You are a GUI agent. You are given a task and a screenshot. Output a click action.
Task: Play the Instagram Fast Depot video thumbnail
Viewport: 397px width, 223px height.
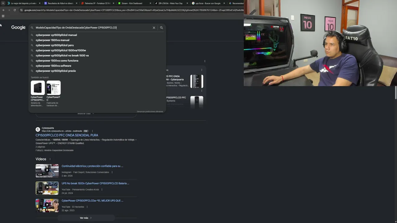47,171
